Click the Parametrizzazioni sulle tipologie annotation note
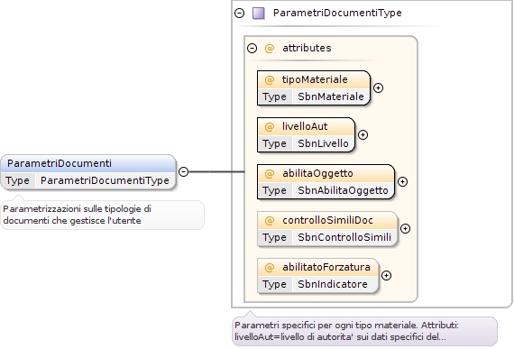This screenshot has width=514, height=349. tap(102, 215)
